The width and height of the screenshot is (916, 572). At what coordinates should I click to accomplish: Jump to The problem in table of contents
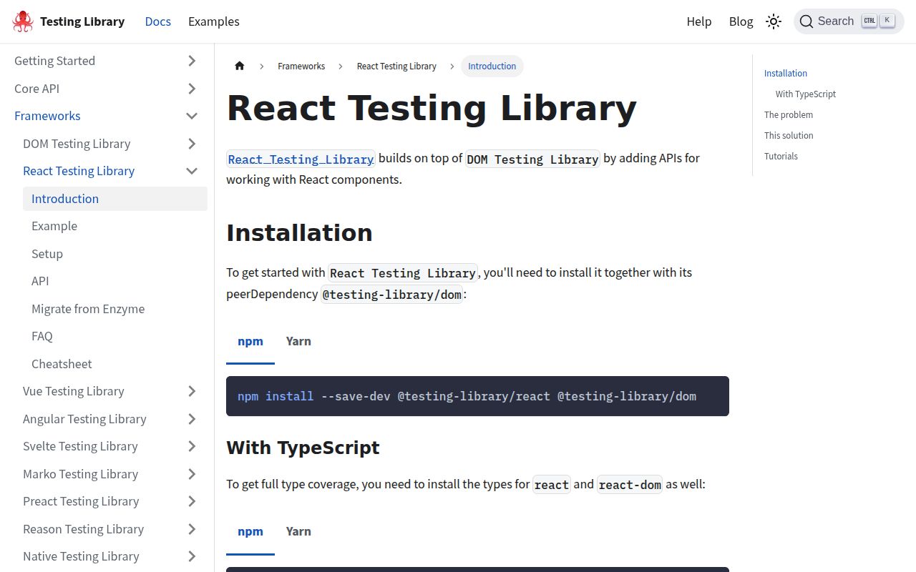pos(789,114)
